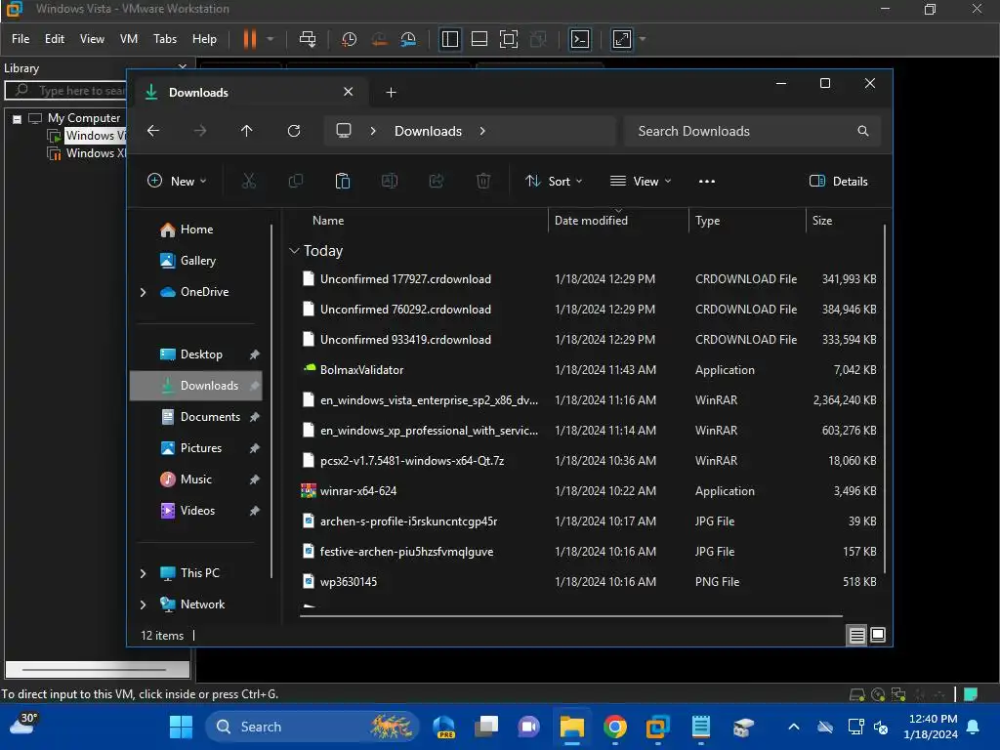Click the BolmaxValidator file icon
The width and height of the screenshot is (1000, 750).
coord(310,369)
